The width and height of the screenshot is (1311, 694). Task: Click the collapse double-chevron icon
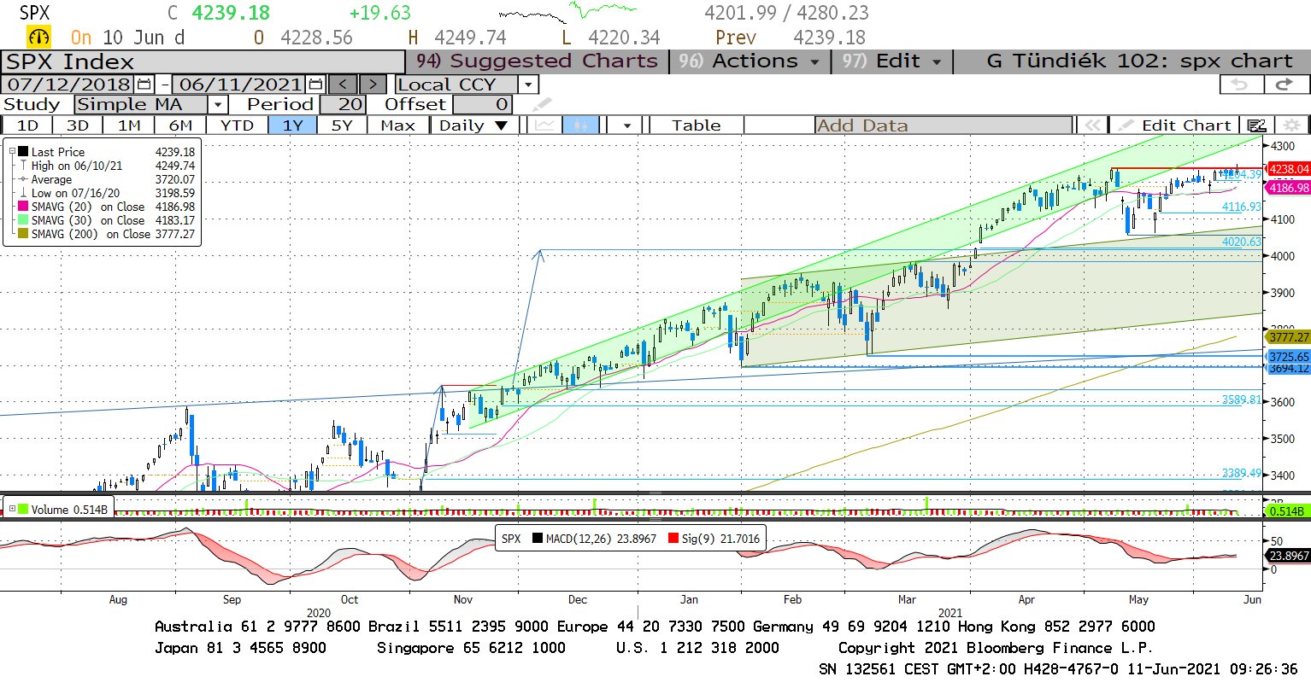[1092, 125]
